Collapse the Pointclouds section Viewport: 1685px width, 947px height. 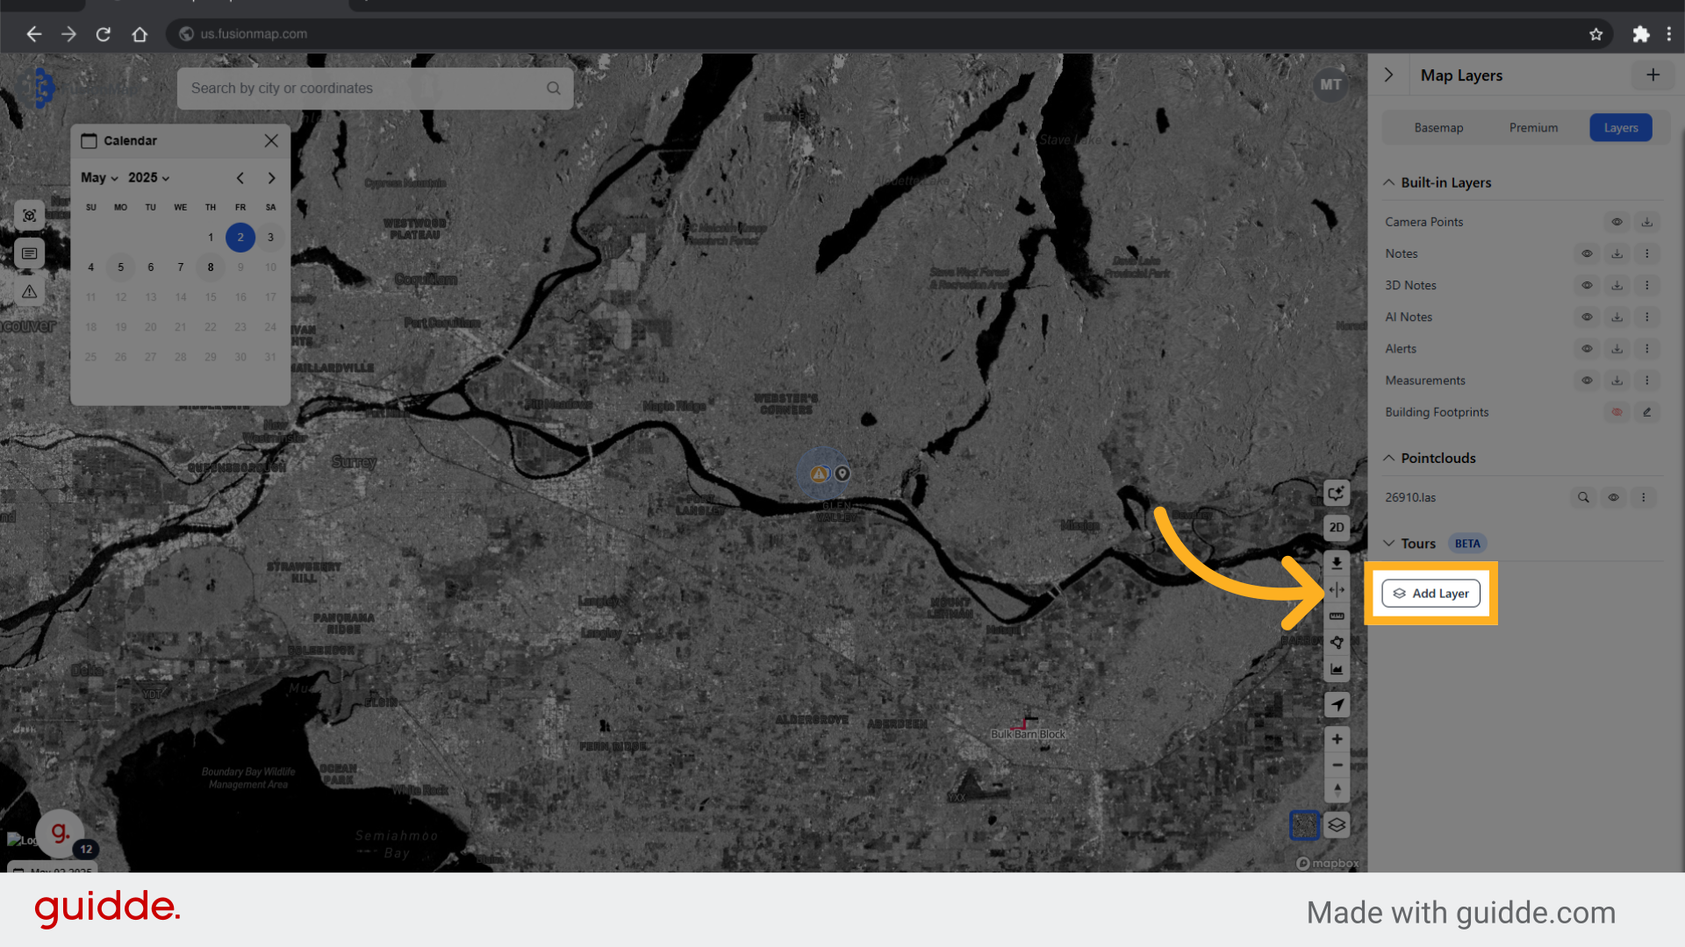click(1389, 458)
